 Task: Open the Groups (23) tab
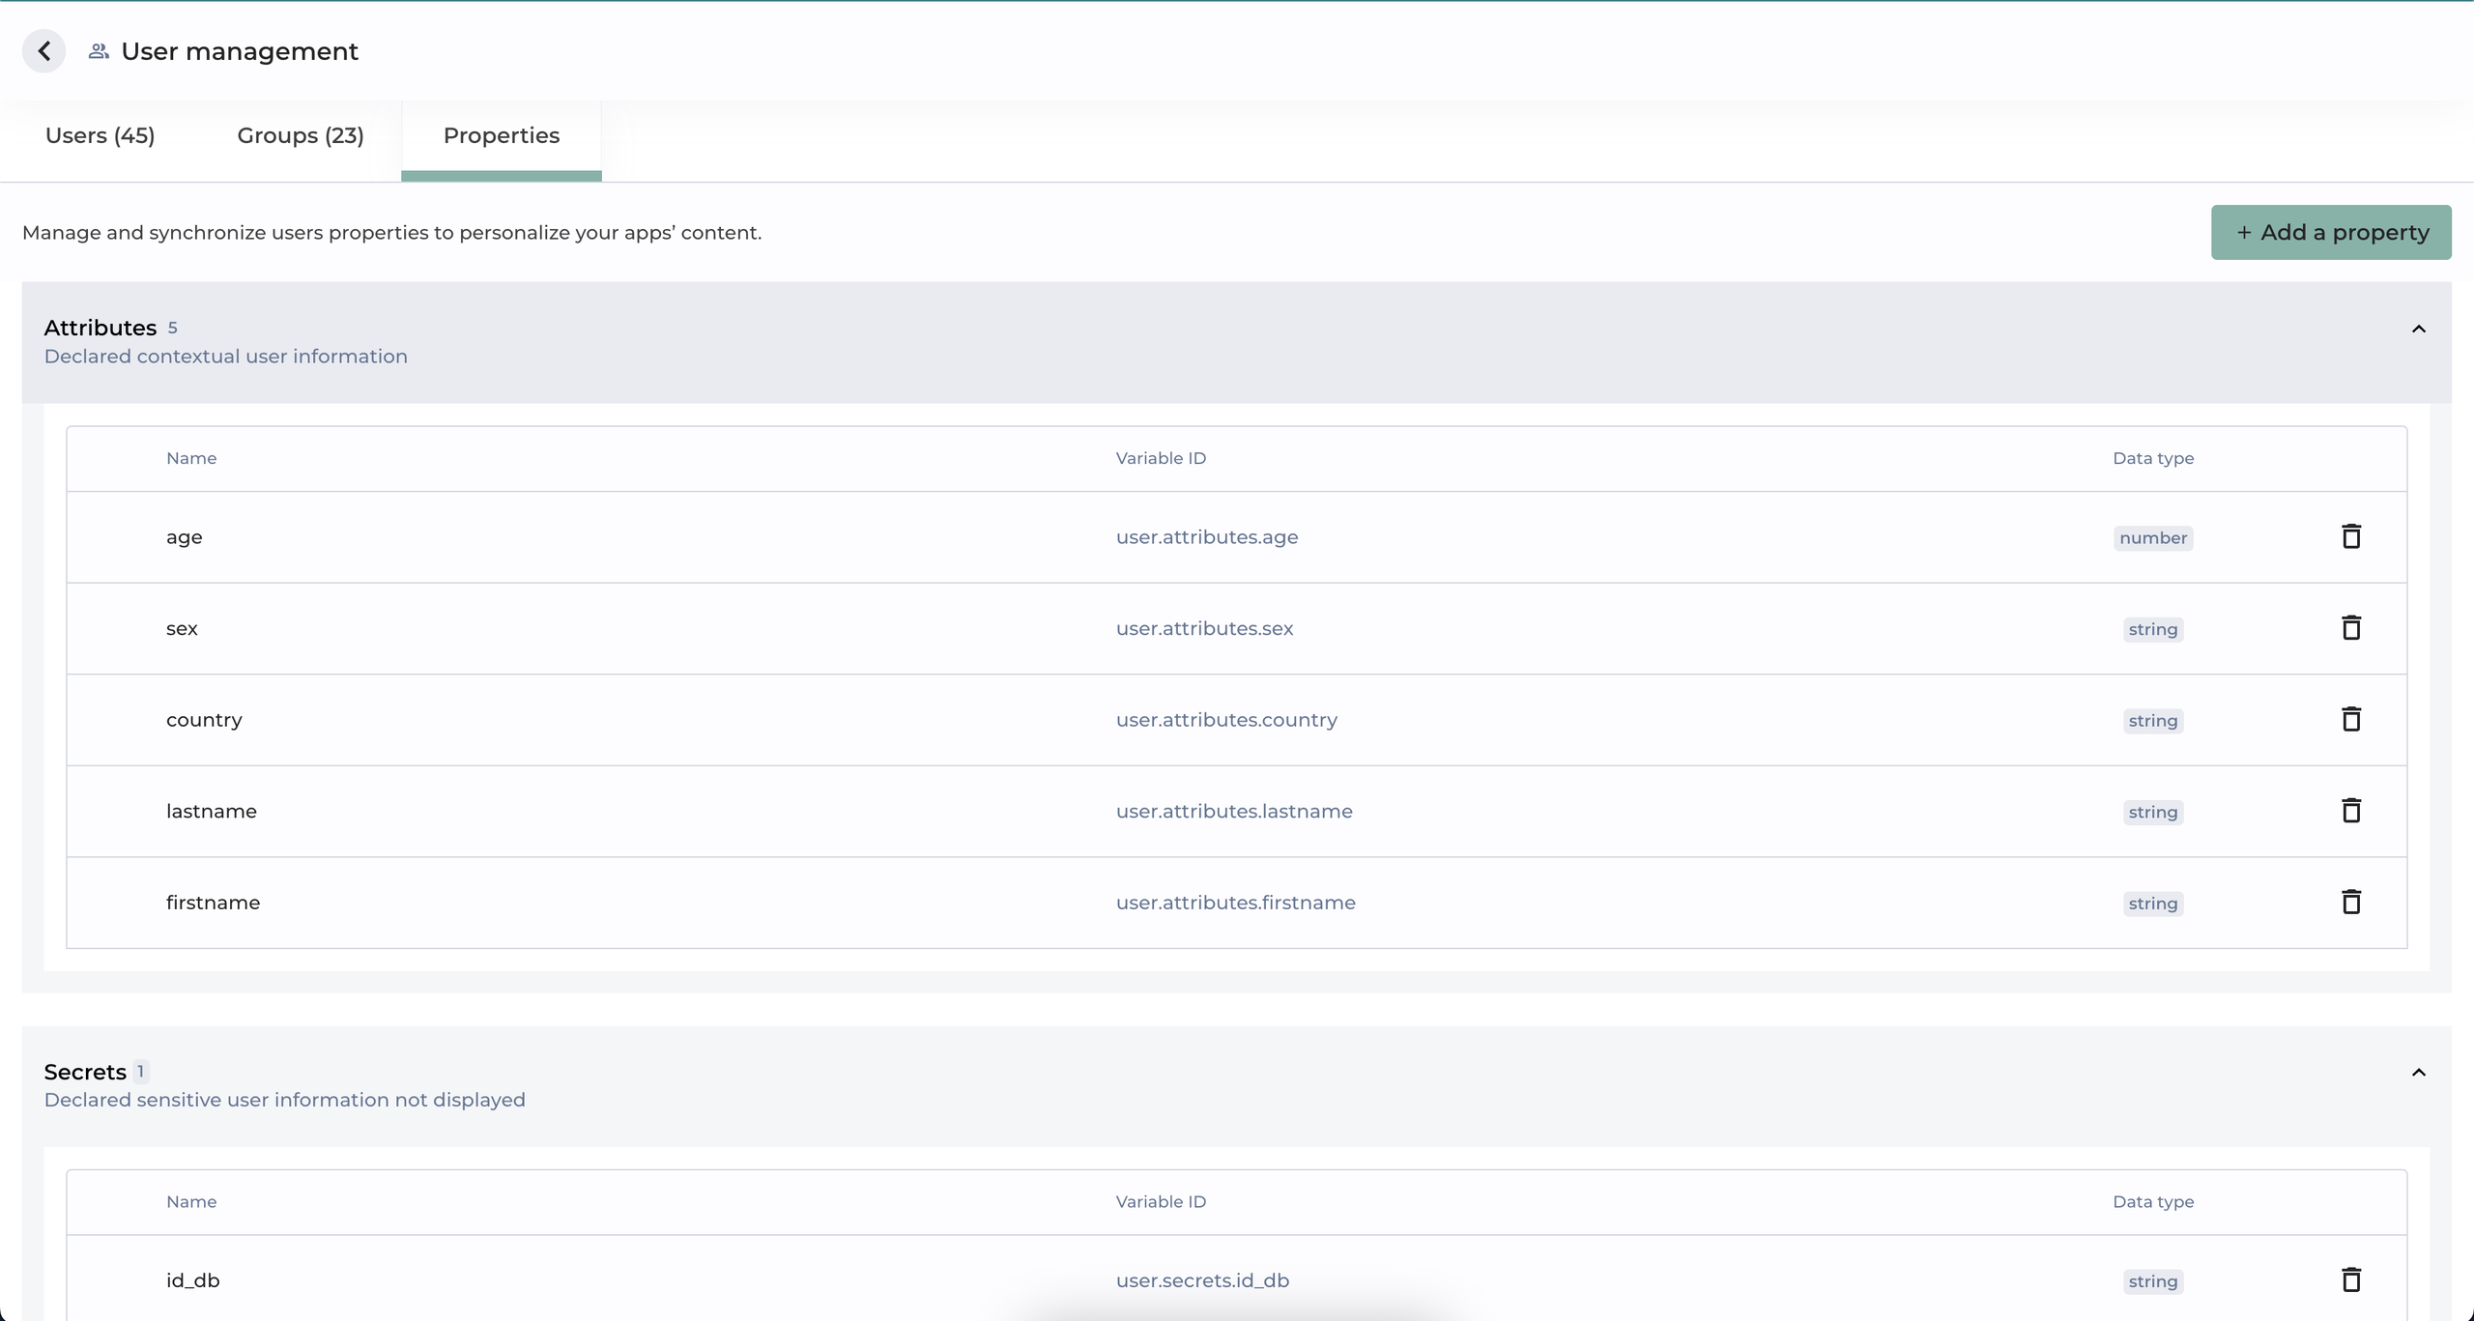coord(301,135)
